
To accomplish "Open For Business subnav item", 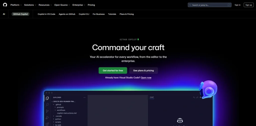I will pyautogui.click(x=98, y=14).
